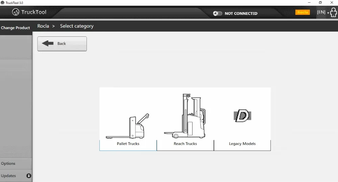This screenshot has width=338, height=182.
Task: Close the TruckTool window
Action: click(x=332, y=3)
